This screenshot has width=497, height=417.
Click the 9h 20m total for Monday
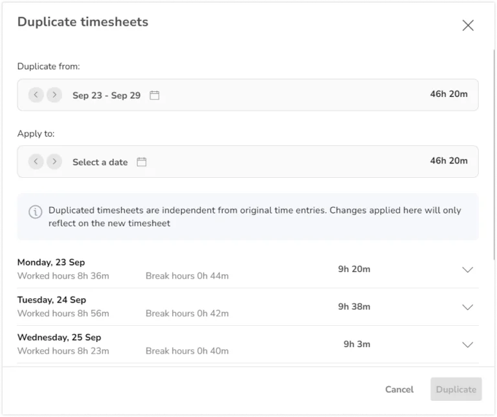354,269
